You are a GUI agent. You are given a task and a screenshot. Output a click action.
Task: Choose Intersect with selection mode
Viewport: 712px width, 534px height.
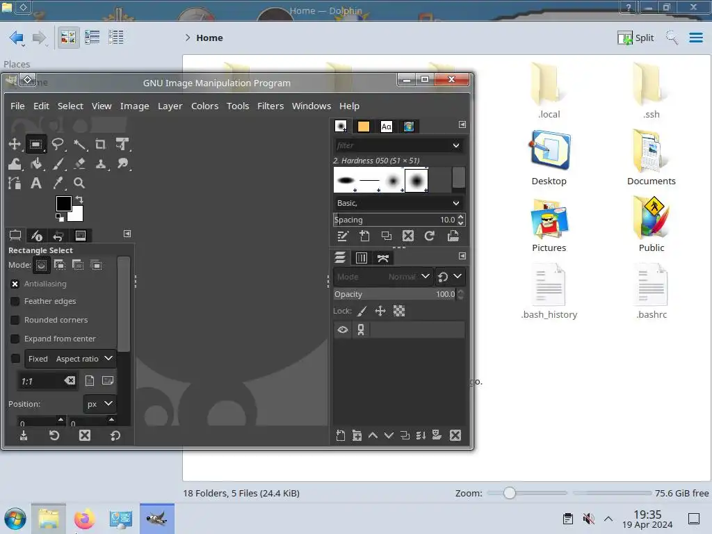(x=96, y=265)
